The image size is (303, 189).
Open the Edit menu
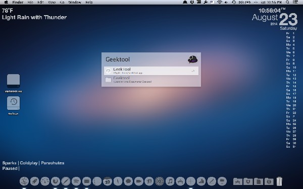[40, 3]
